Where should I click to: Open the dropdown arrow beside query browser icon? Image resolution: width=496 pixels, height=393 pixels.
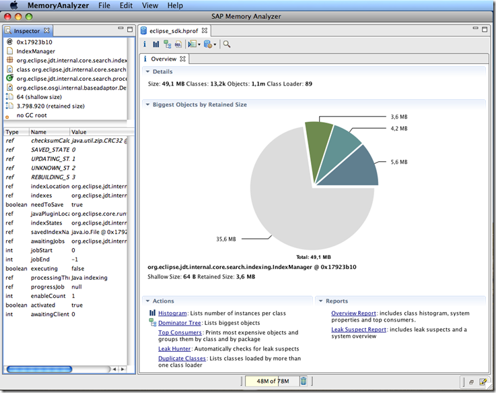[215, 45]
